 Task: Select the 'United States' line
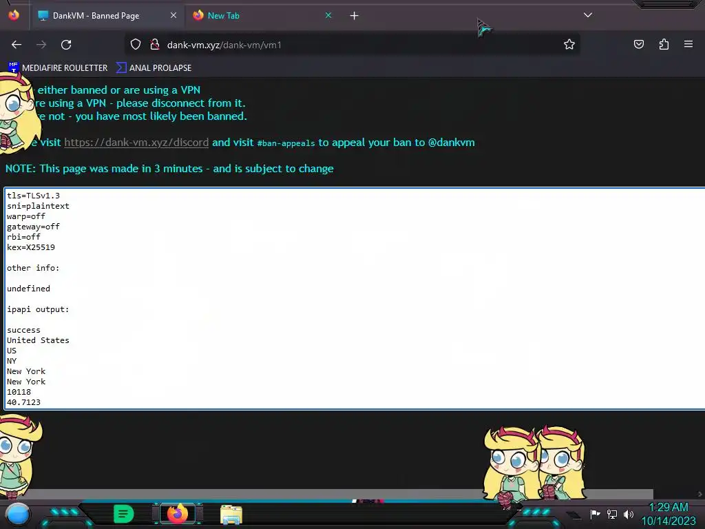(39, 340)
